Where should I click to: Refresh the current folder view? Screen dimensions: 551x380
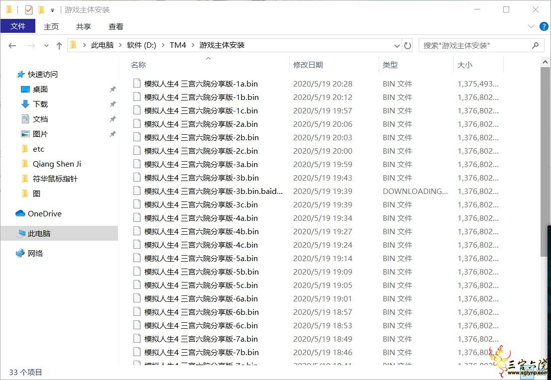pyautogui.click(x=408, y=45)
